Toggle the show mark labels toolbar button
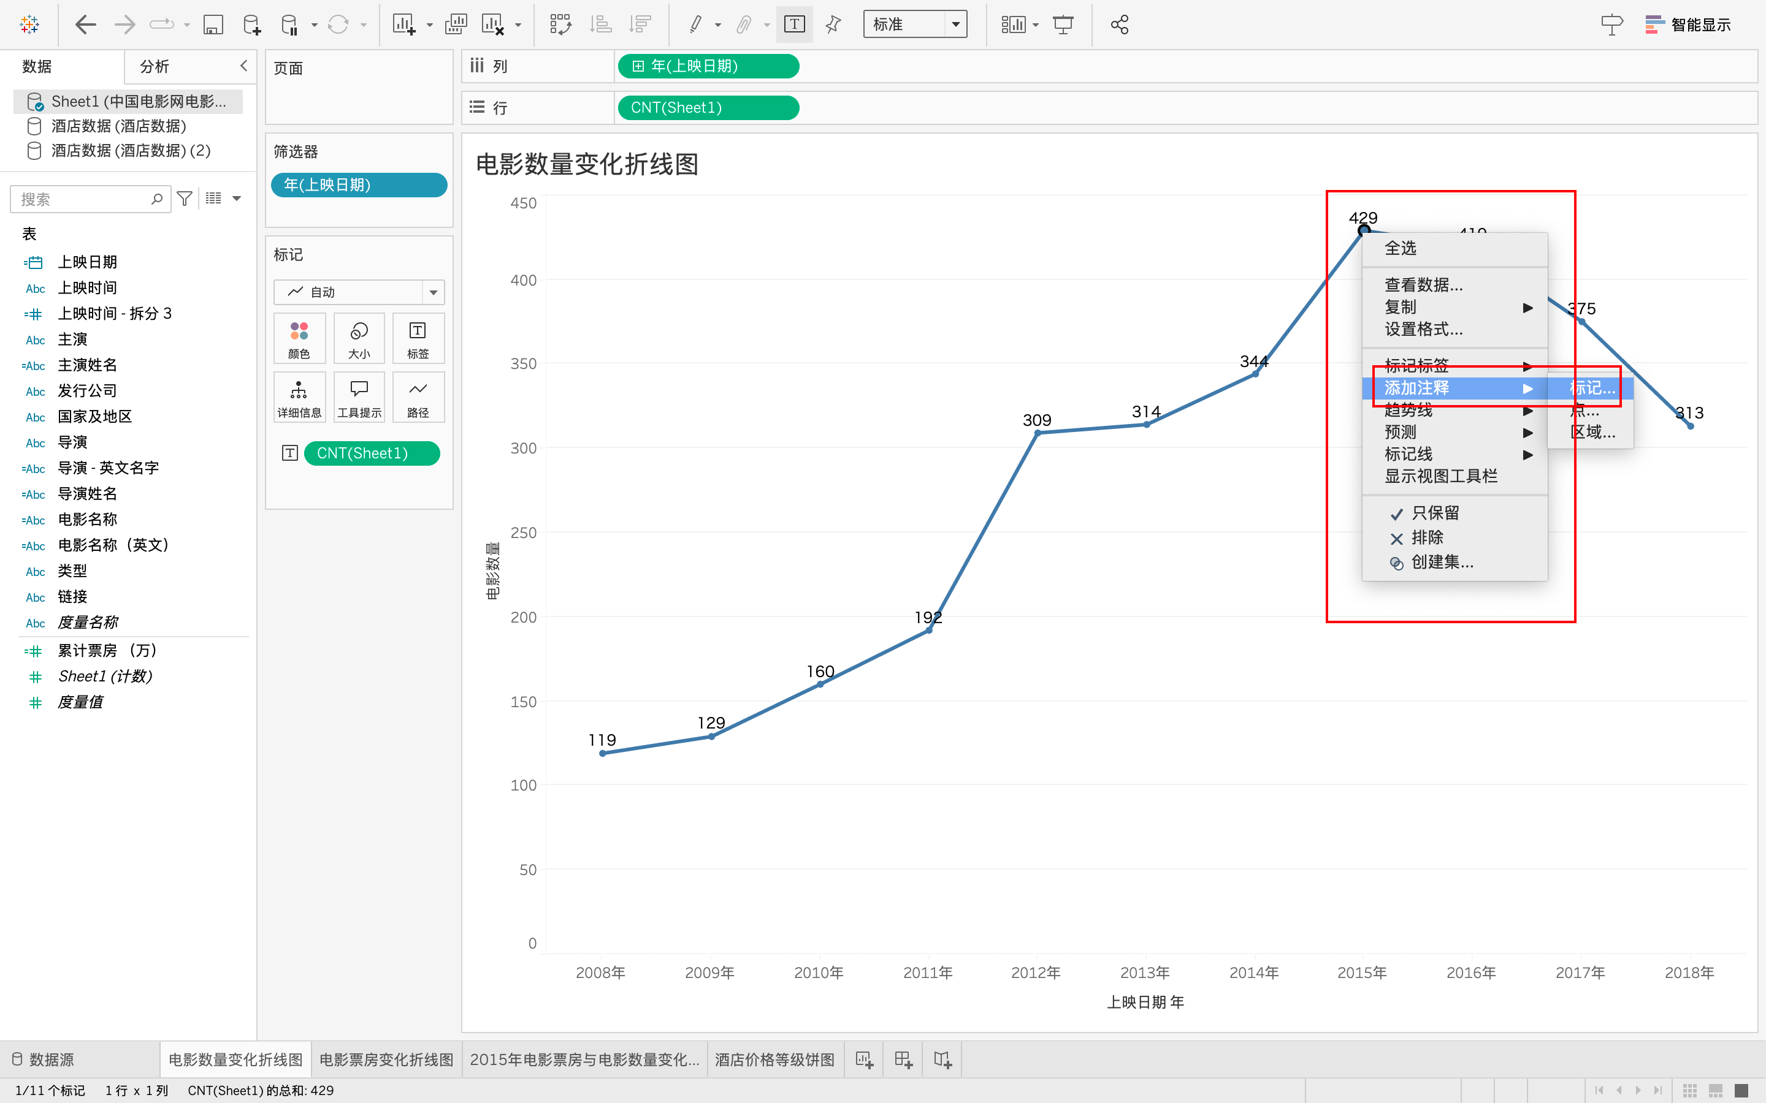1766x1103 pixels. pyautogui.click(x=794, y=25)
